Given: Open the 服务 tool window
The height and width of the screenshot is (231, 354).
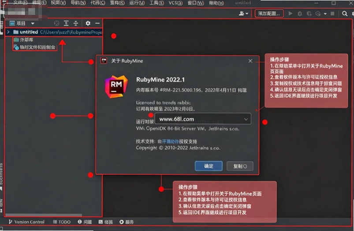Looking at the screenshot, I should [x=127, y=222].
